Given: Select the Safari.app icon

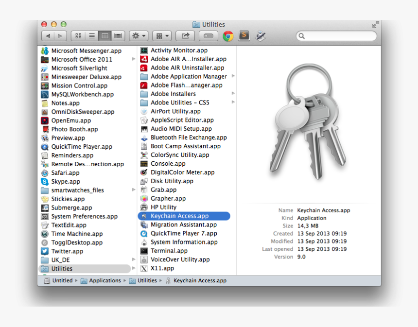Looking at the screenshot, I should click(45, 173).
